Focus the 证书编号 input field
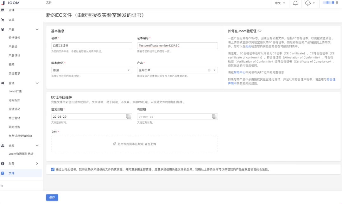 (x=177, y=46)
